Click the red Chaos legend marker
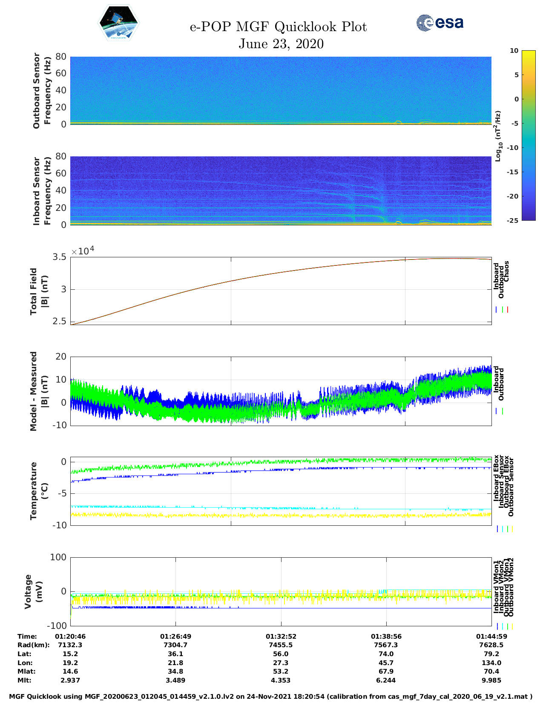This screenshot has height=703, width=543. 508,310
